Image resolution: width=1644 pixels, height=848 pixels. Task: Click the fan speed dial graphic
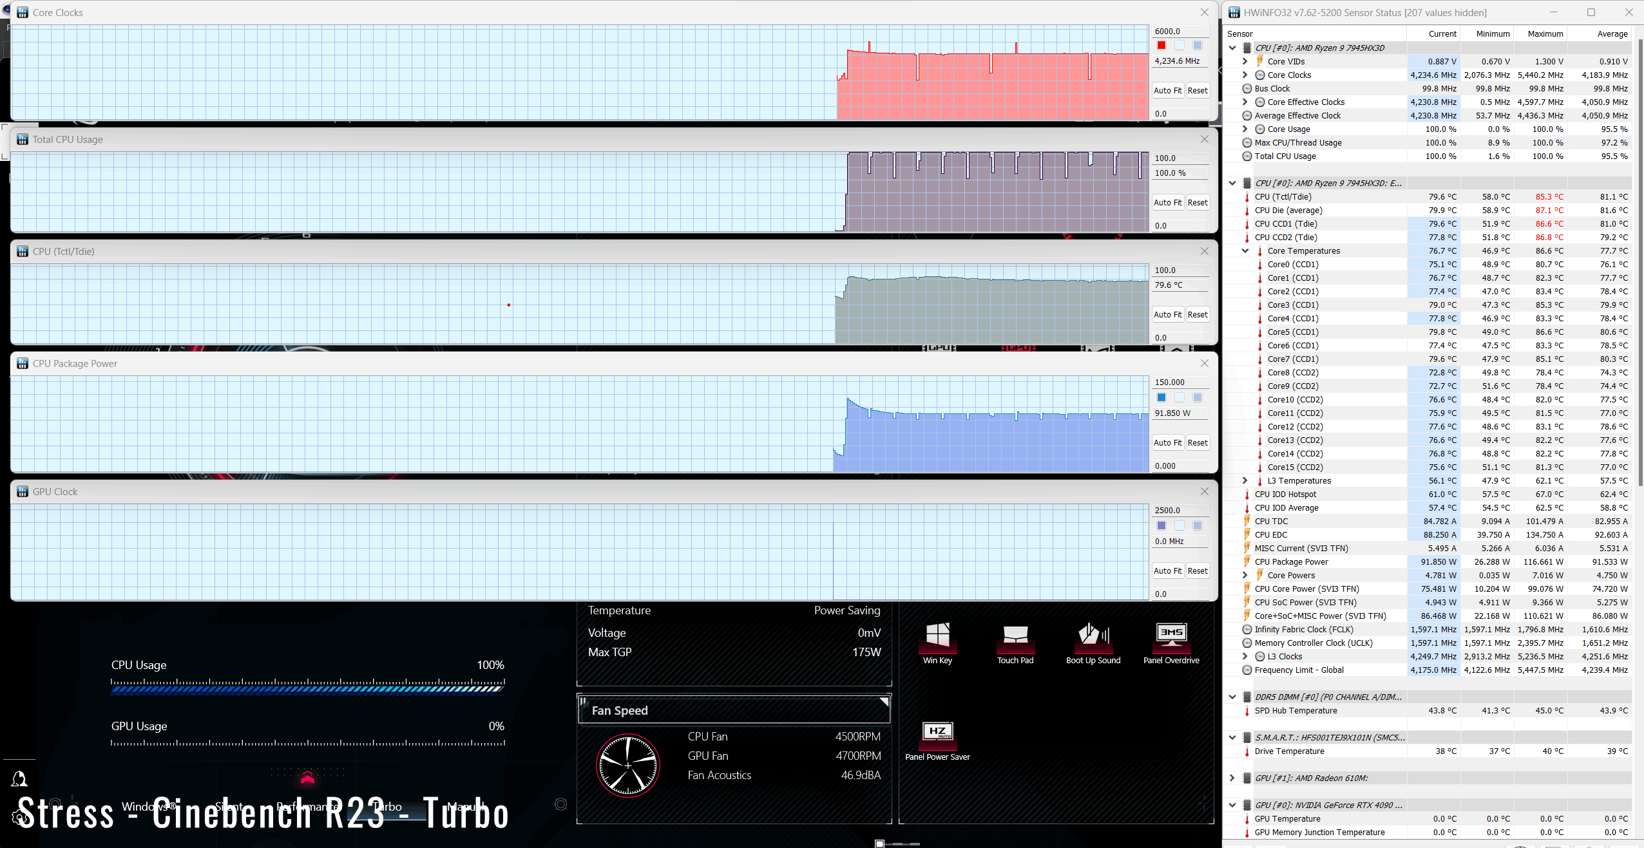click(628, 766)
